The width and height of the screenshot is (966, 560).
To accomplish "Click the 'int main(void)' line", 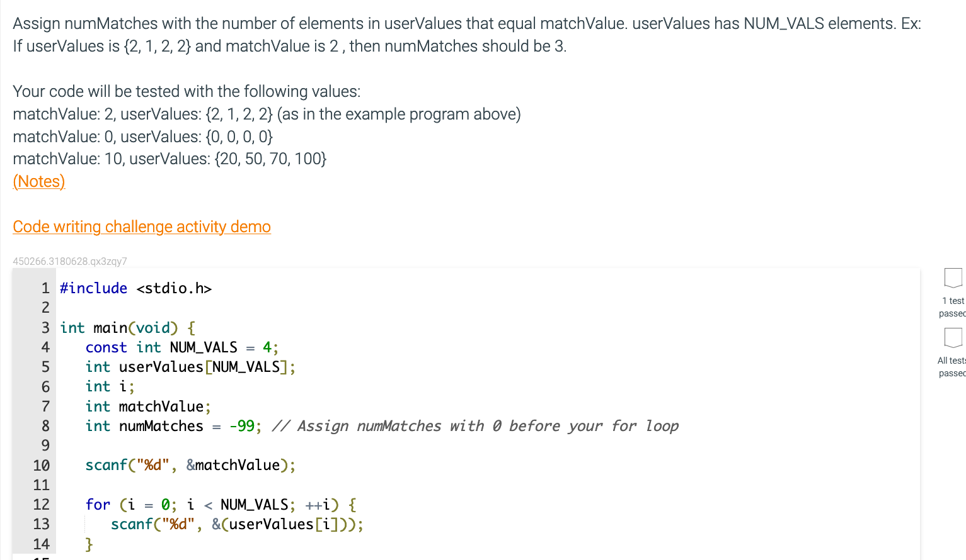I will coord(126,327).
